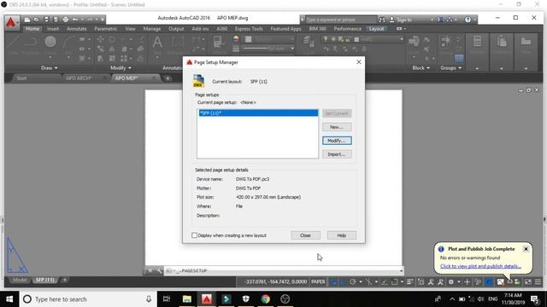This screenshot has height=307, width=547.
Task: Toggle grid display in status bar
Action: pos(333,281)
